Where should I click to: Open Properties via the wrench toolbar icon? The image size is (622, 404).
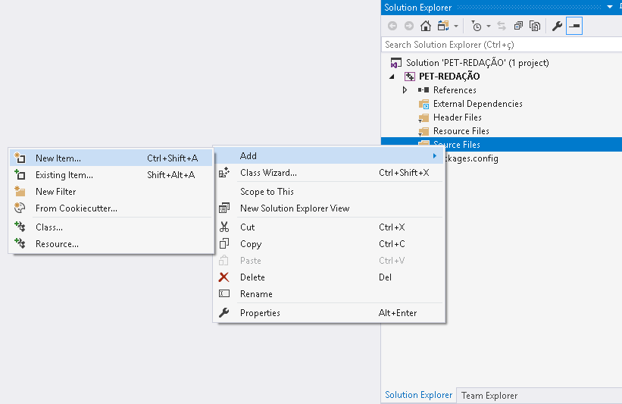(557, 26)
